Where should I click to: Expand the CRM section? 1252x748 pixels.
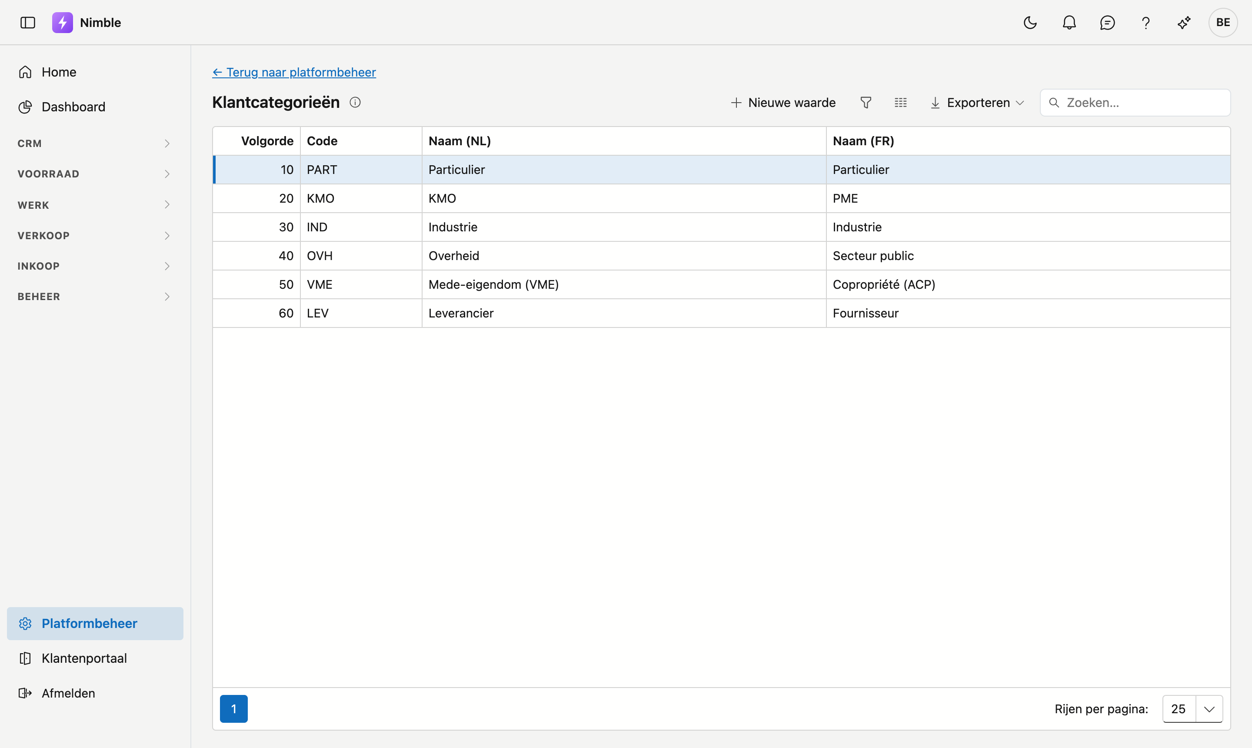pos(95,144)
